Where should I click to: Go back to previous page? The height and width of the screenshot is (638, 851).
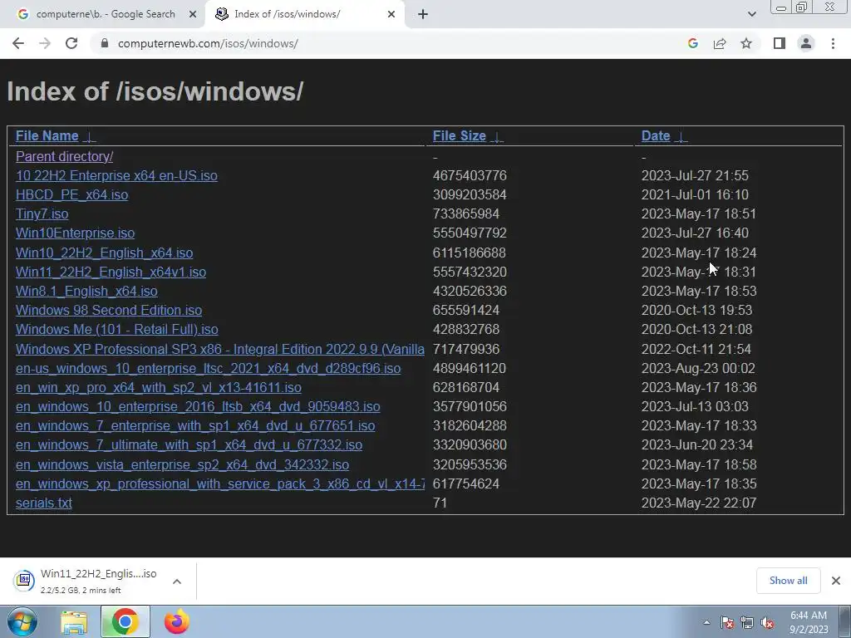[18, 43]
